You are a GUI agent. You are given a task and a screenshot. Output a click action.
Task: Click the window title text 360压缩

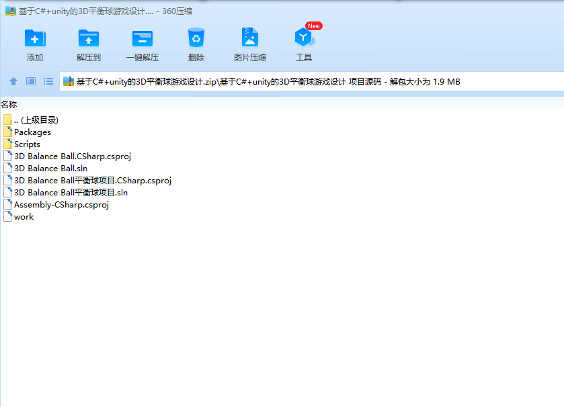coord(177,11)
